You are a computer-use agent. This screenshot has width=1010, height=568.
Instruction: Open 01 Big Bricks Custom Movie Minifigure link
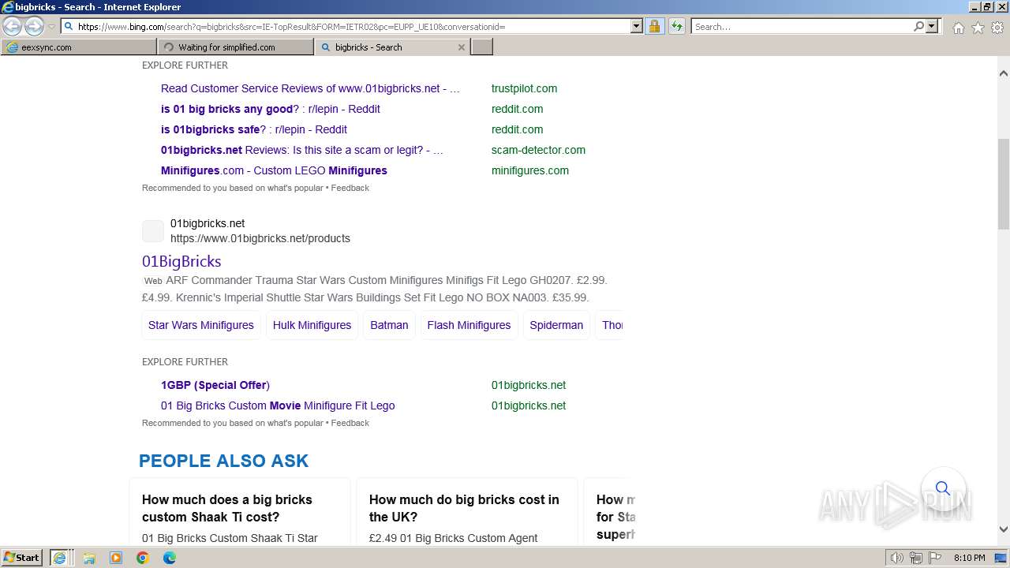[x=278, y=405]
